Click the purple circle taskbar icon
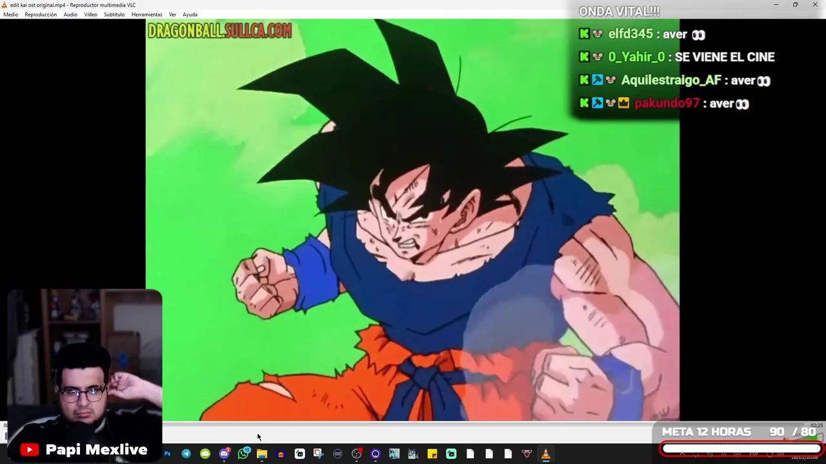The image size is (826, 464). click(x=376, y=454)
